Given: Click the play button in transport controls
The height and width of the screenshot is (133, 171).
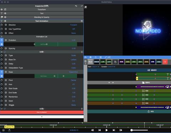Looking at the screenshot, I should click(x=107, y=130).
